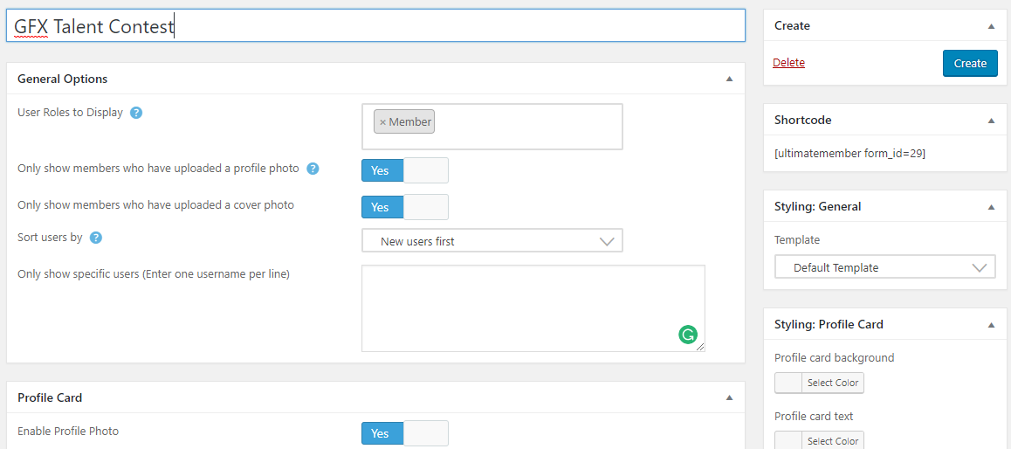Collapse the Shortcode panel
Image resolution: width=1011 pixels, height=449 pixels.
[991, 120]
